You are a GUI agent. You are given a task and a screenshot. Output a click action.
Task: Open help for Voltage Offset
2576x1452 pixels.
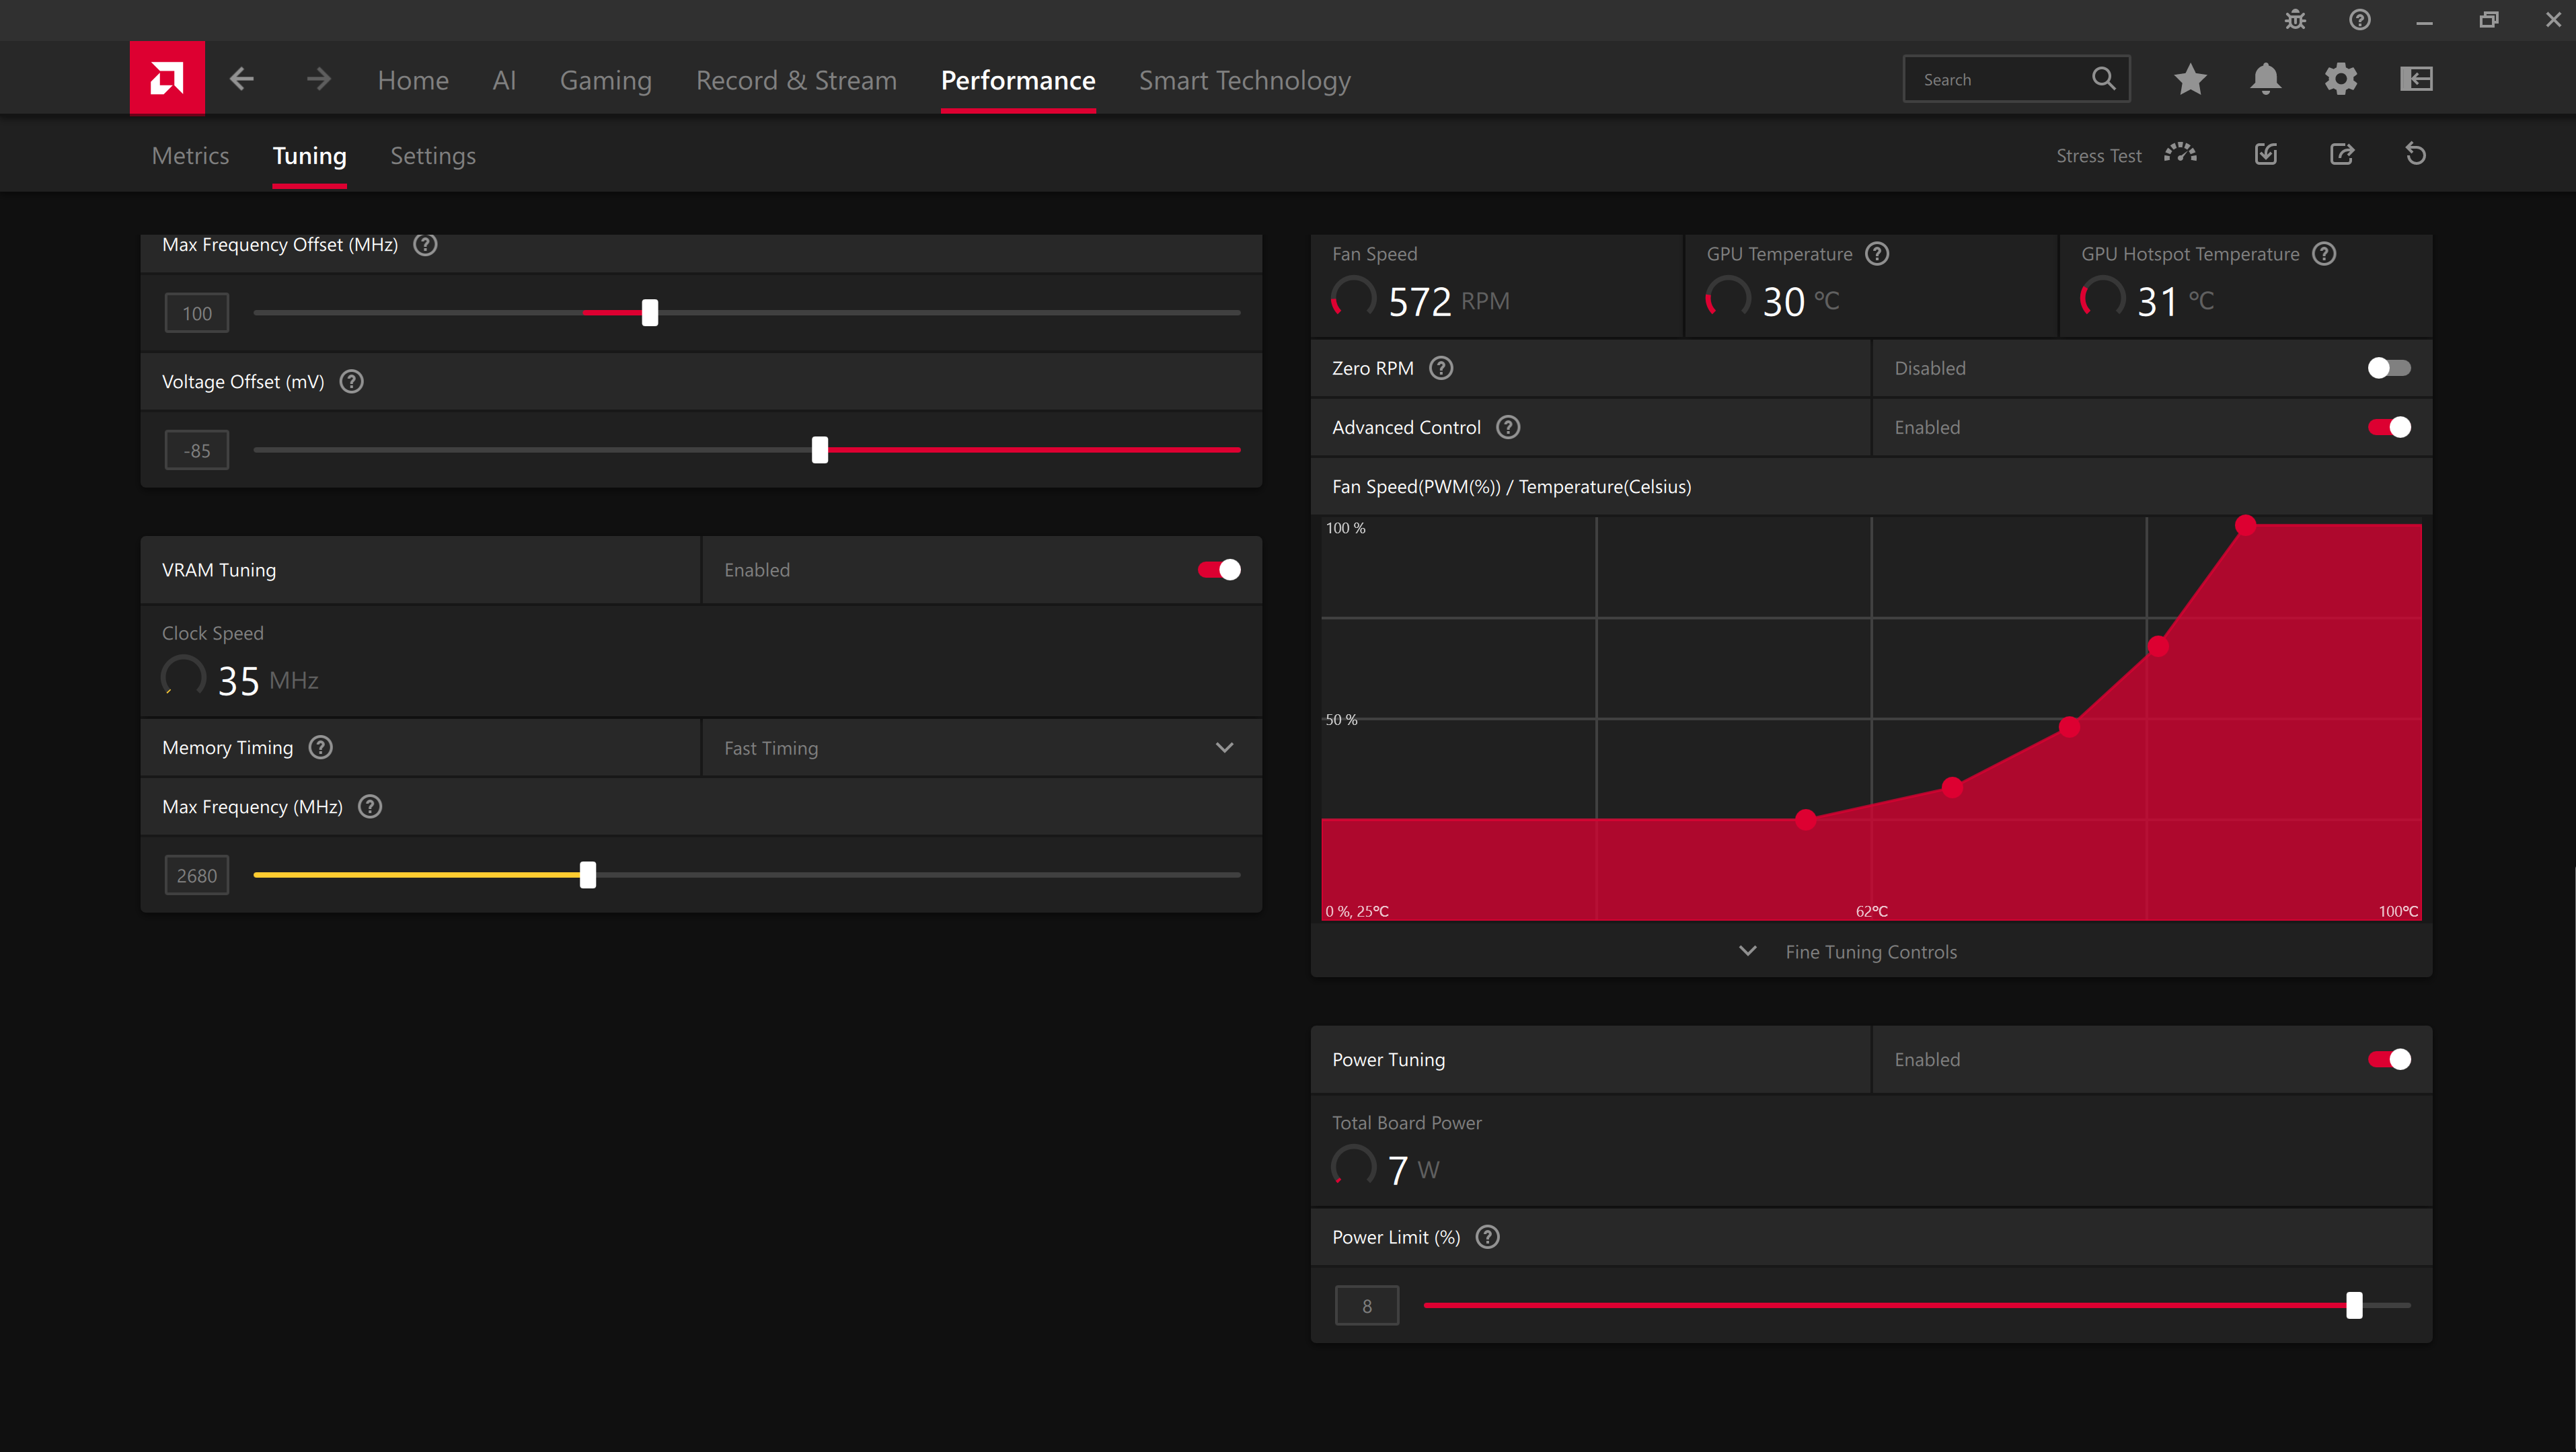click(x=351, y=381)
